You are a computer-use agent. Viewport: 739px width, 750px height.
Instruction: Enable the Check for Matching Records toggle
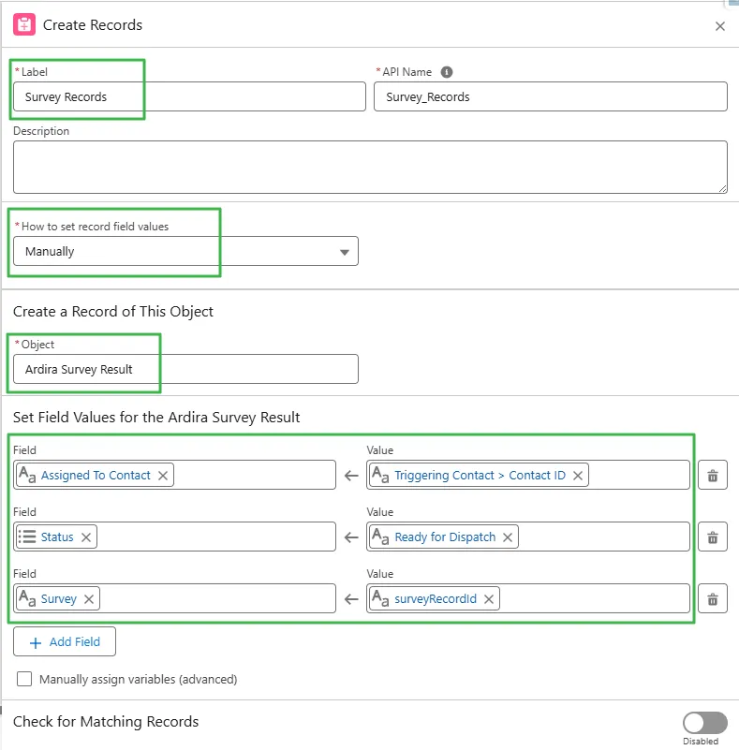point(704,723)
